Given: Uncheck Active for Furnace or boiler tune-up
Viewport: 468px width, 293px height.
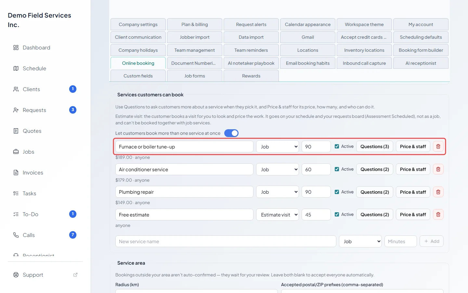Looking at the screenshot, I should click(x=337, y=146).
